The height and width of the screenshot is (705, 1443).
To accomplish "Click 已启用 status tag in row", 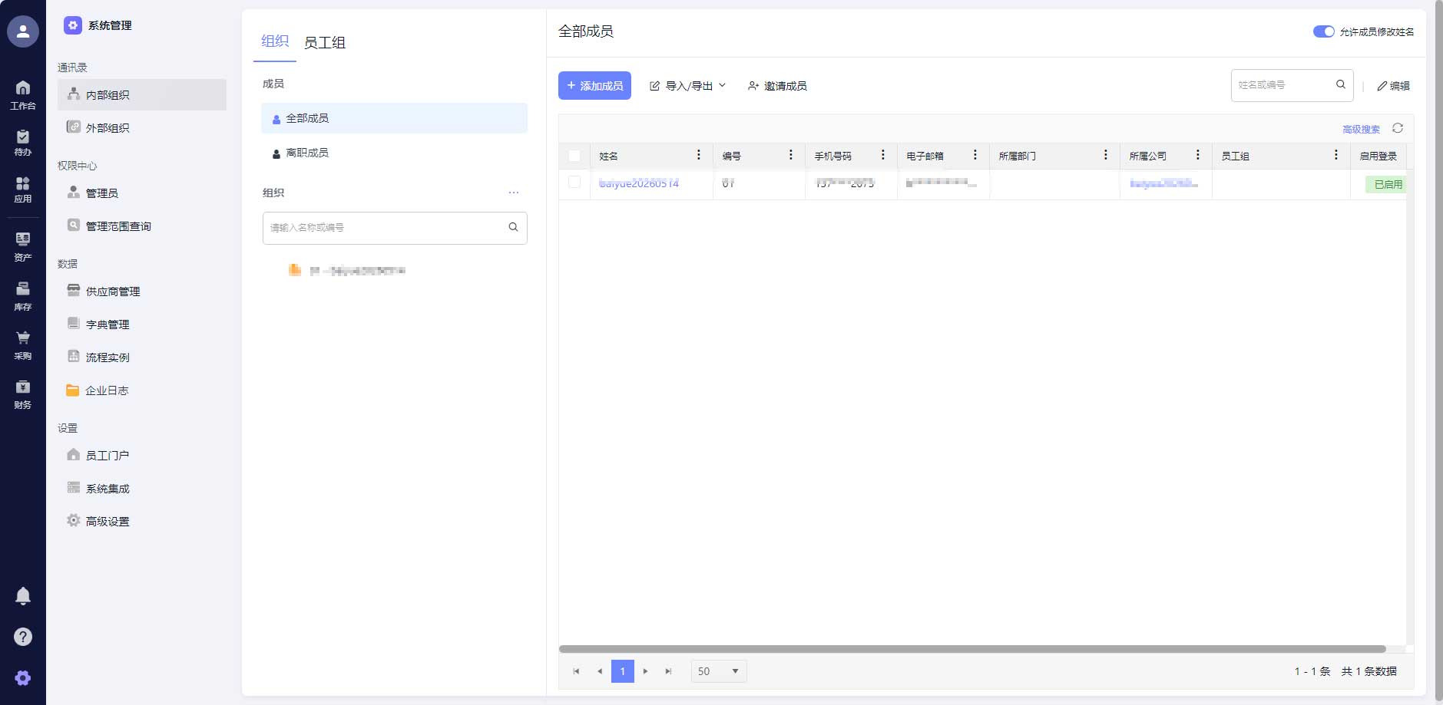I will pyautogui.click(x=1386, y=184).
